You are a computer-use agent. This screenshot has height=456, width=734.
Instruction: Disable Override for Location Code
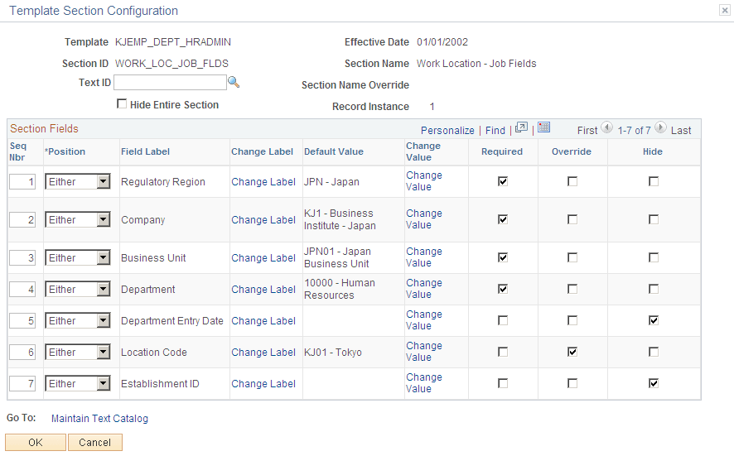click(x=572, y=352)
